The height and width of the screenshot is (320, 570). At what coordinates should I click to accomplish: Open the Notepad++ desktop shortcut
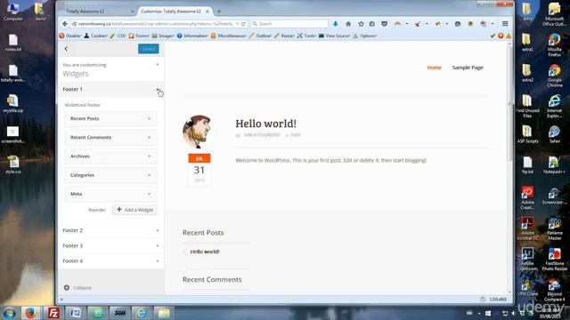[x=554, y=165]
